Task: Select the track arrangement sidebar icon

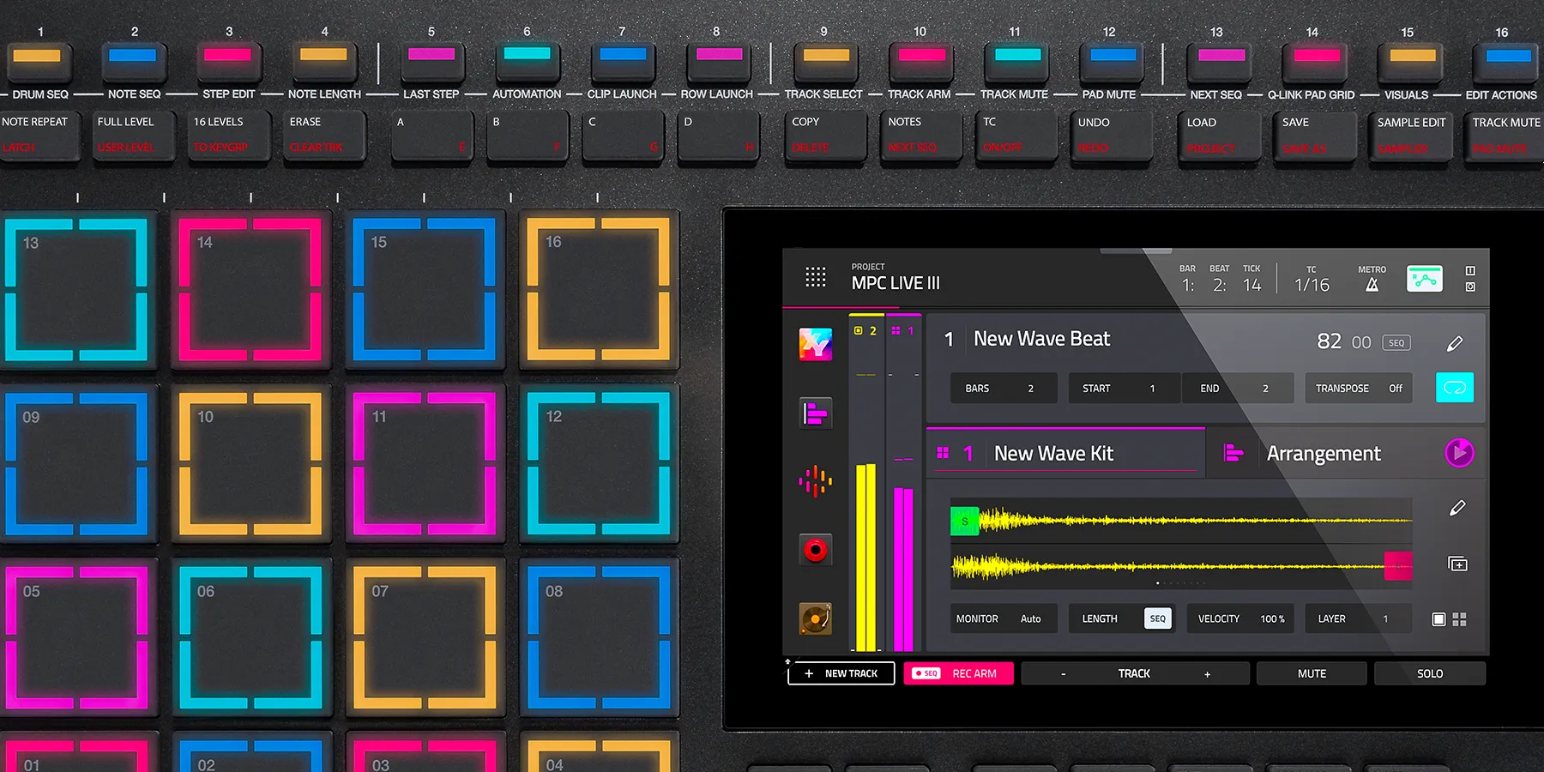Action: pyautogui.click(x=815, y=413)
